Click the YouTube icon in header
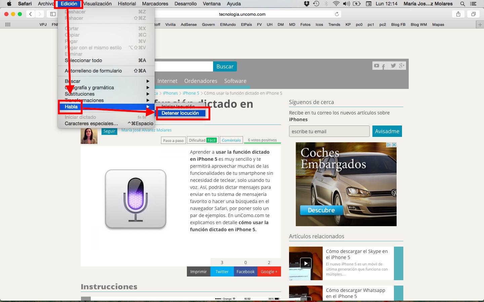This screenshot has height=302, width=484. [x=376, y=66]
